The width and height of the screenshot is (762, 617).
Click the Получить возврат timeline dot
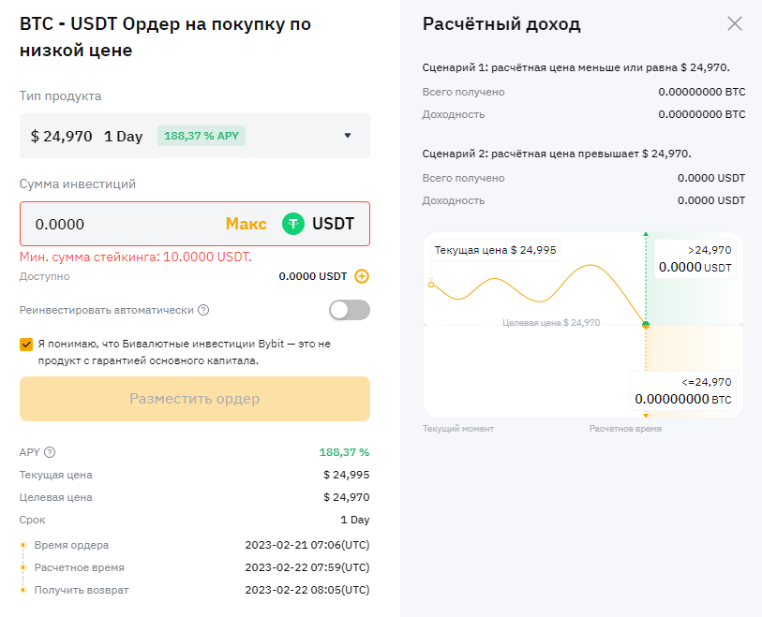point(23,590)
